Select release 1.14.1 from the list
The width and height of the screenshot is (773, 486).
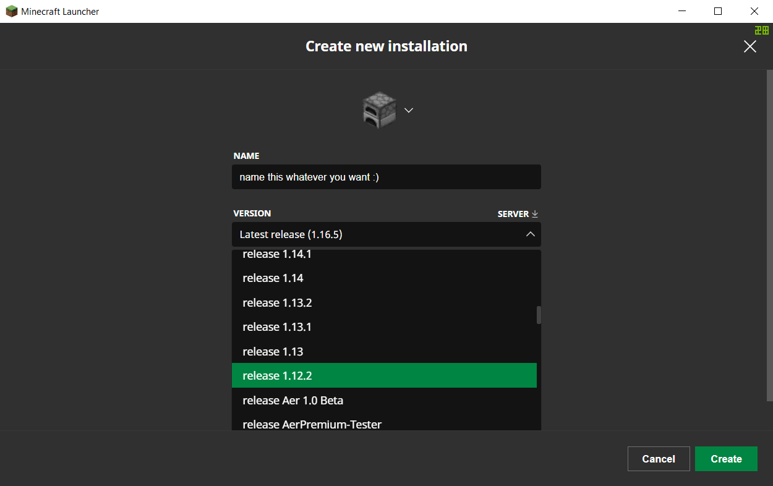(x=384, y=254)
